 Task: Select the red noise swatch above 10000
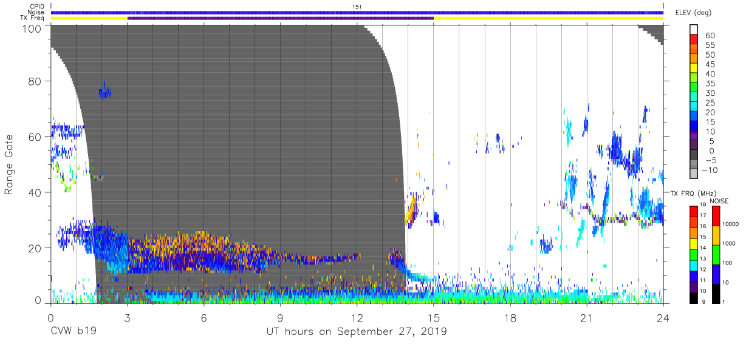click(715, 216)
